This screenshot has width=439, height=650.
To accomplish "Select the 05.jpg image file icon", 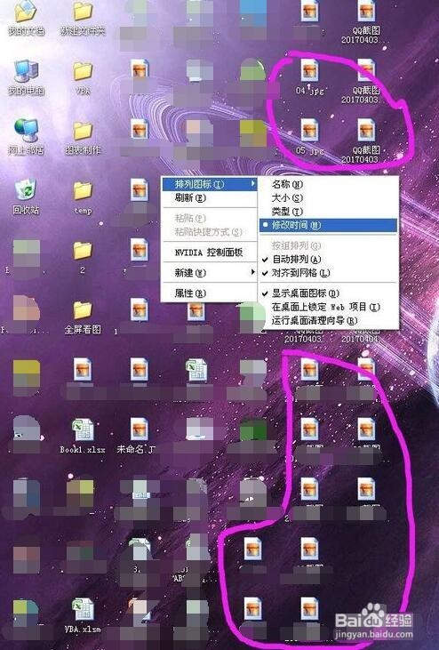I will (310, 137).
